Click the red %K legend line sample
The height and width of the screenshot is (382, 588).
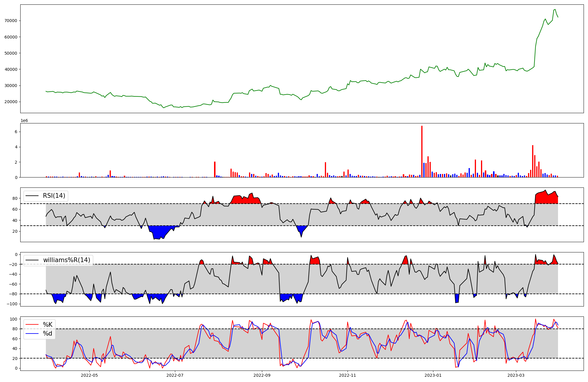pos(32,325)
